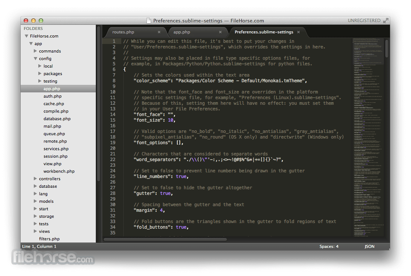Place cursor on "font_size" value 10
The height and width of the screenshot is (276, 411).
(x=171, y=120)
